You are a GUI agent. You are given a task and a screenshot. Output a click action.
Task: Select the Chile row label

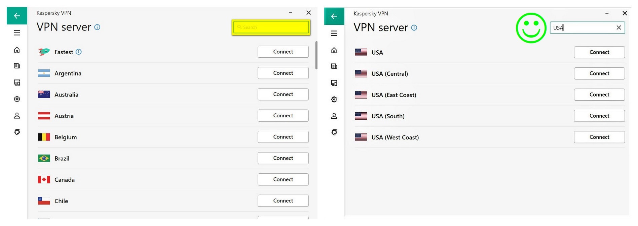point(61,201)
